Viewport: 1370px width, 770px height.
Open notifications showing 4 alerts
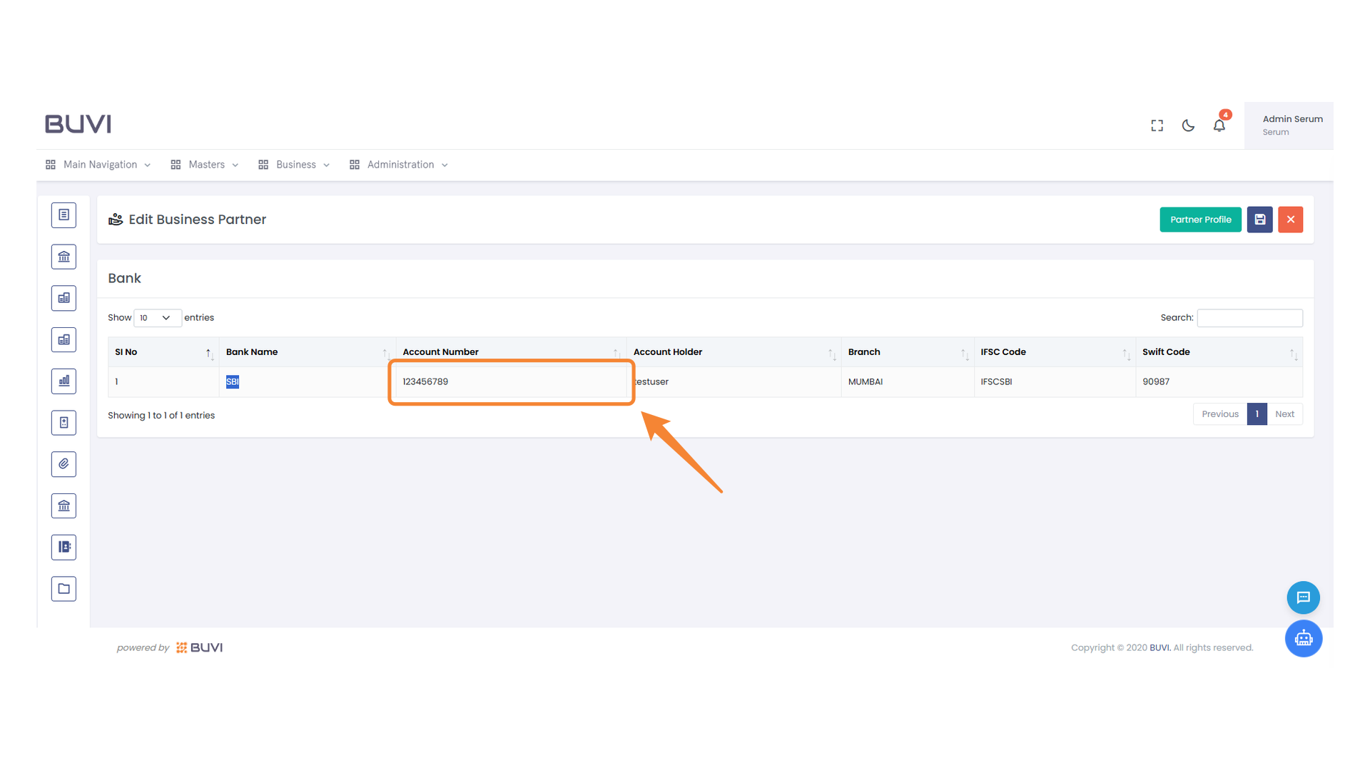(x=1219, y=125)
